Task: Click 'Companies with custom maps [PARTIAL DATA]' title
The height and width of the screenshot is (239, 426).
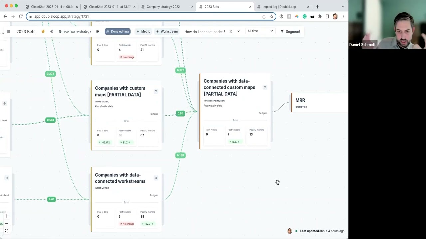Action: coord(120,91)
